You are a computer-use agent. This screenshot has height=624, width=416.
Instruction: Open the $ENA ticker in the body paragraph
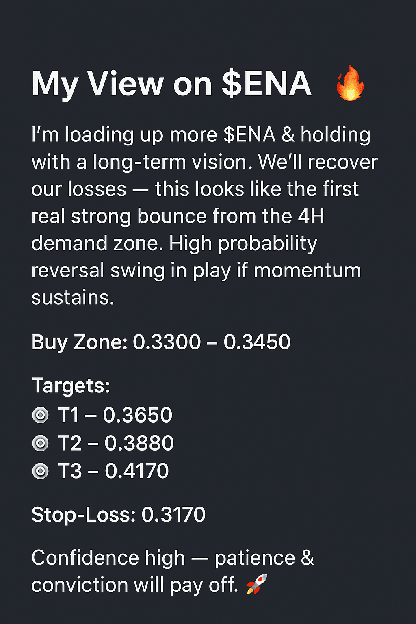(249, 135)
